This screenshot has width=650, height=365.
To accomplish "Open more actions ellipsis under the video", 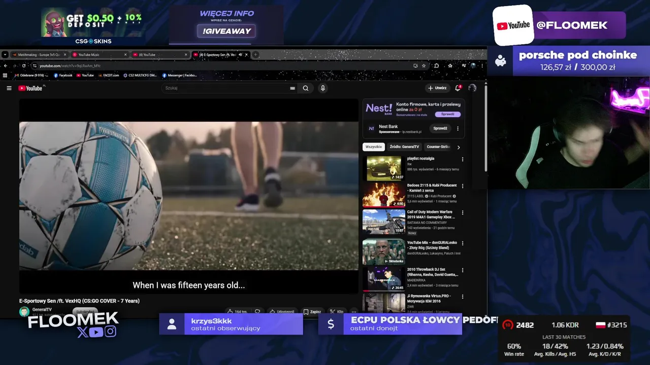I will (x=353, y=312).
